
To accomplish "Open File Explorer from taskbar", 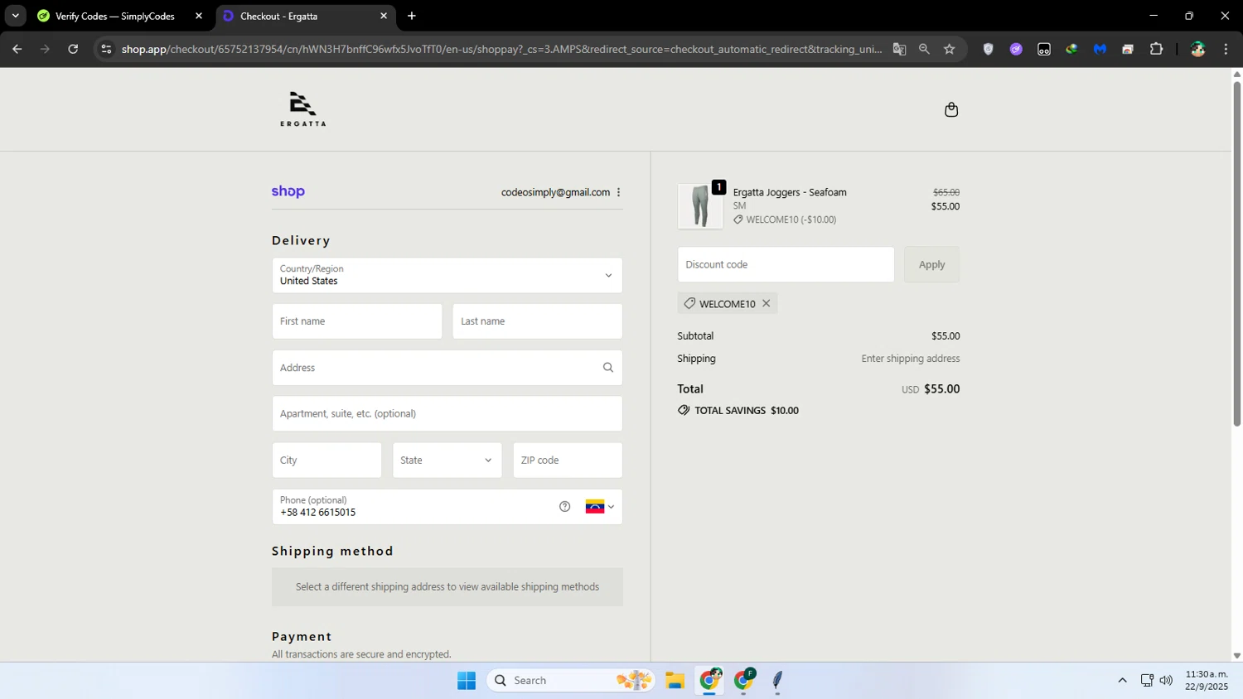I will point(675,680).
